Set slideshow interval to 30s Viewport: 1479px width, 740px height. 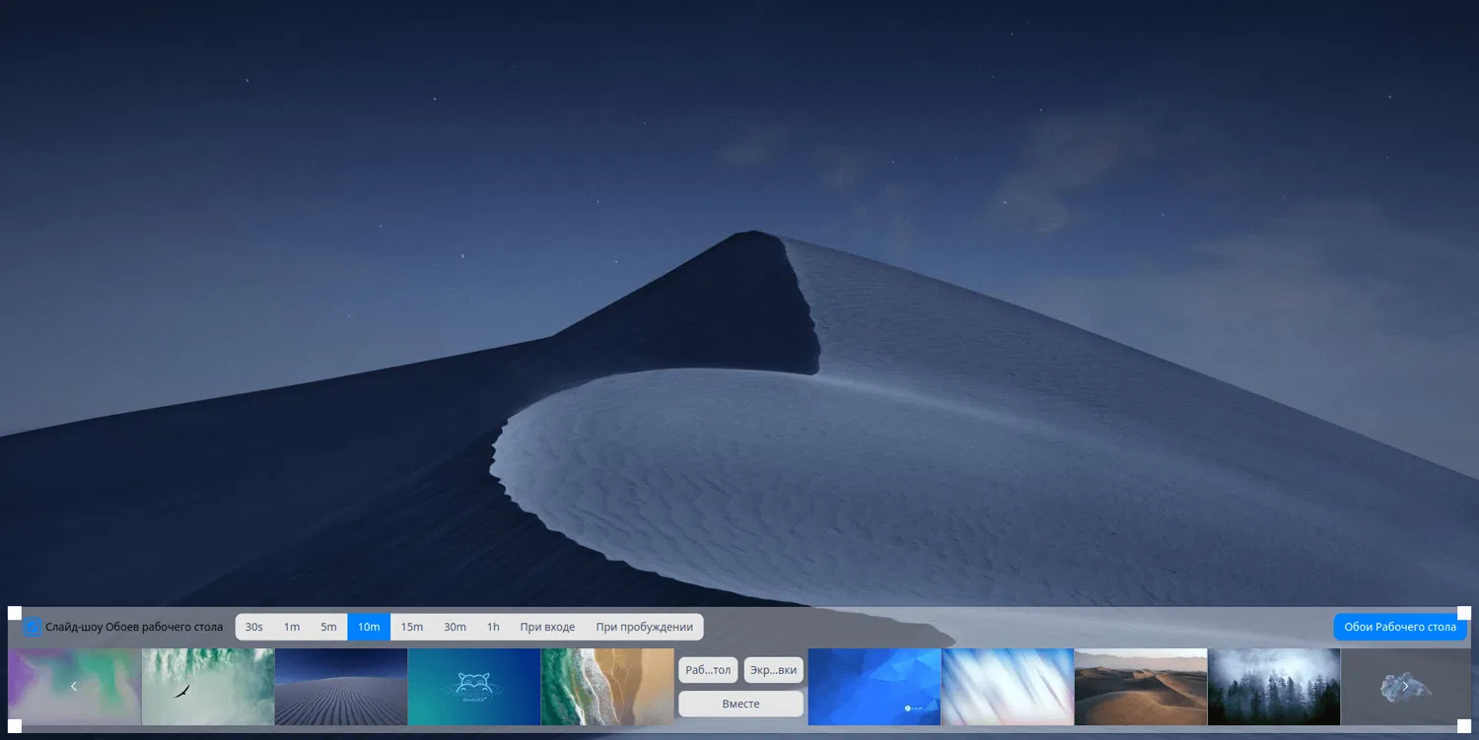[254, 627]
